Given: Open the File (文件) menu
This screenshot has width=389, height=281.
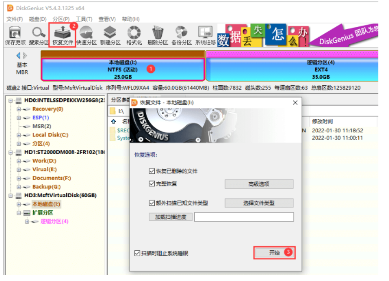Looking at the screenshot, I should coord(15,19).
